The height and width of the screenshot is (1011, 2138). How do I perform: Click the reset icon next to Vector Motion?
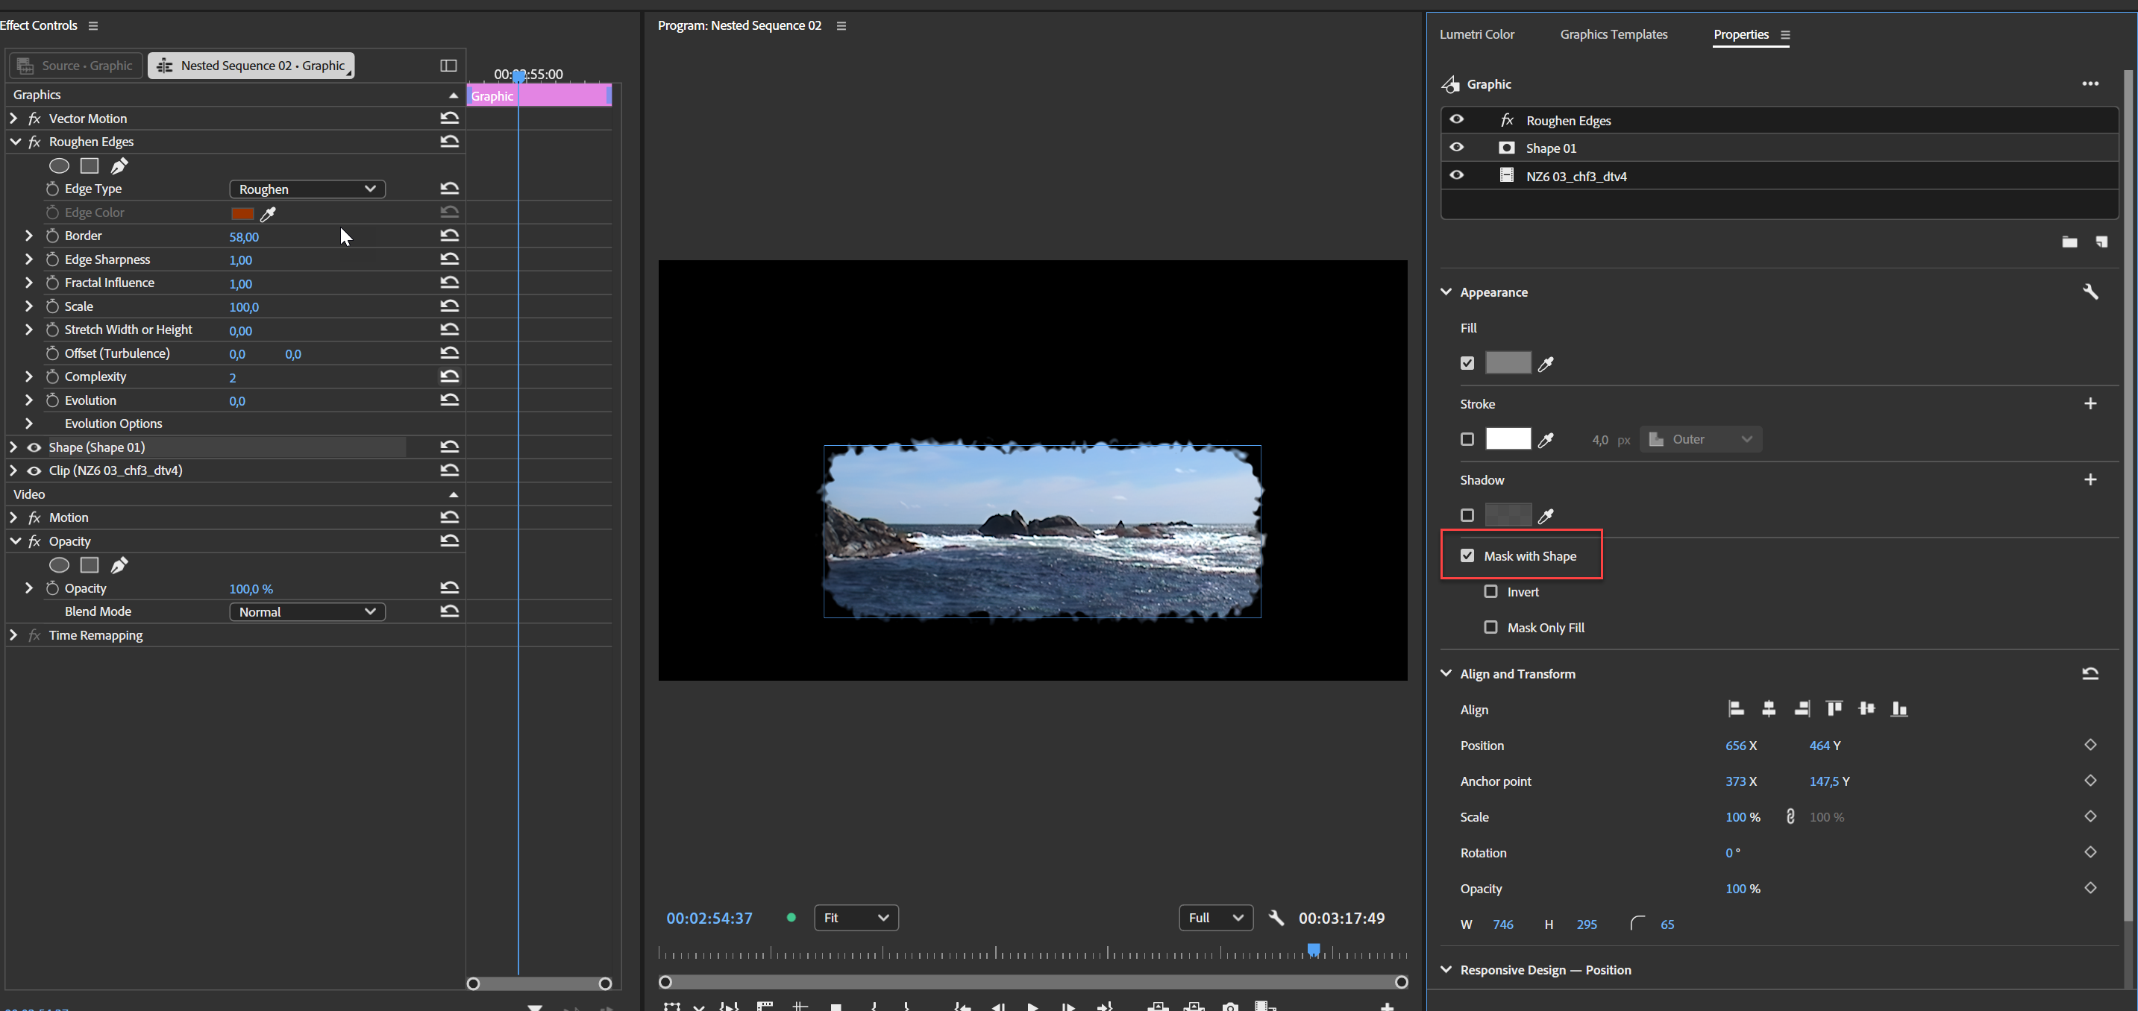[x=449, y=118]
